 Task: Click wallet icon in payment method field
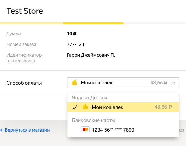[75, 83]
